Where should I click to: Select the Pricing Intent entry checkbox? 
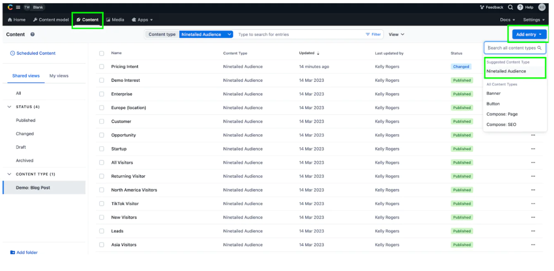(x=102, y=67)
